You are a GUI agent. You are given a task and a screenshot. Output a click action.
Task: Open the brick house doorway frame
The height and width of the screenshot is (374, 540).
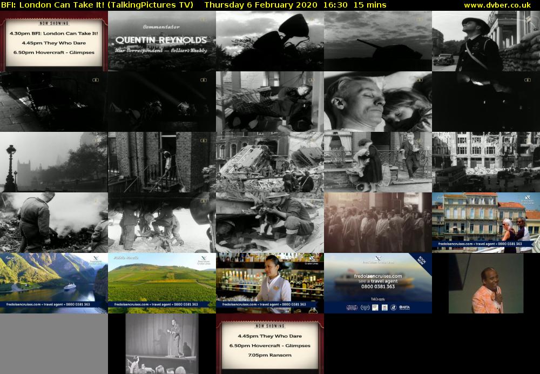click(162, 162)
